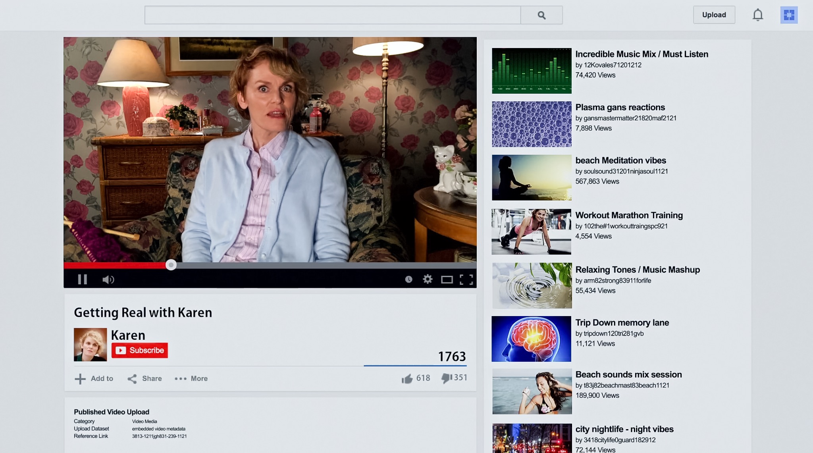Enter fullscreen mode

(466, 280)
